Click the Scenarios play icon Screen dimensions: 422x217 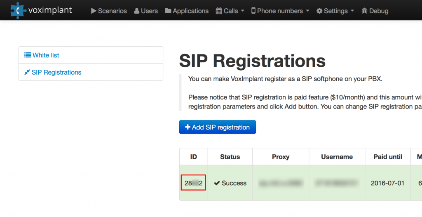94,11
